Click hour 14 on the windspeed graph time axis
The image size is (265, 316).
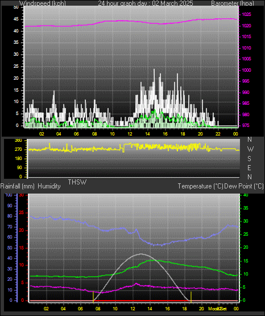pyautogui.click(x=147, y=134)
